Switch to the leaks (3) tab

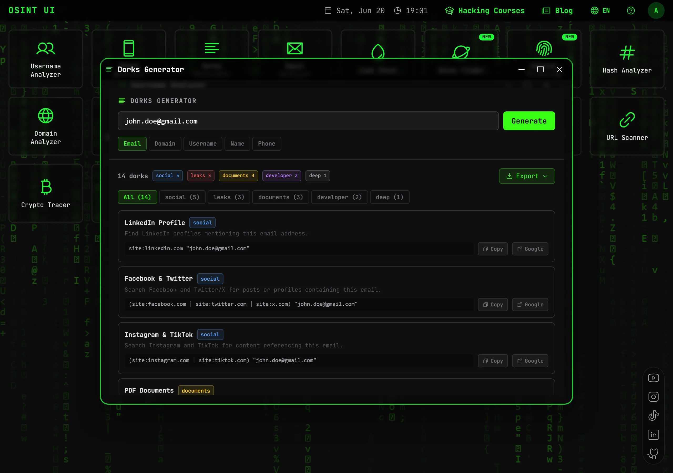point(229,197)
